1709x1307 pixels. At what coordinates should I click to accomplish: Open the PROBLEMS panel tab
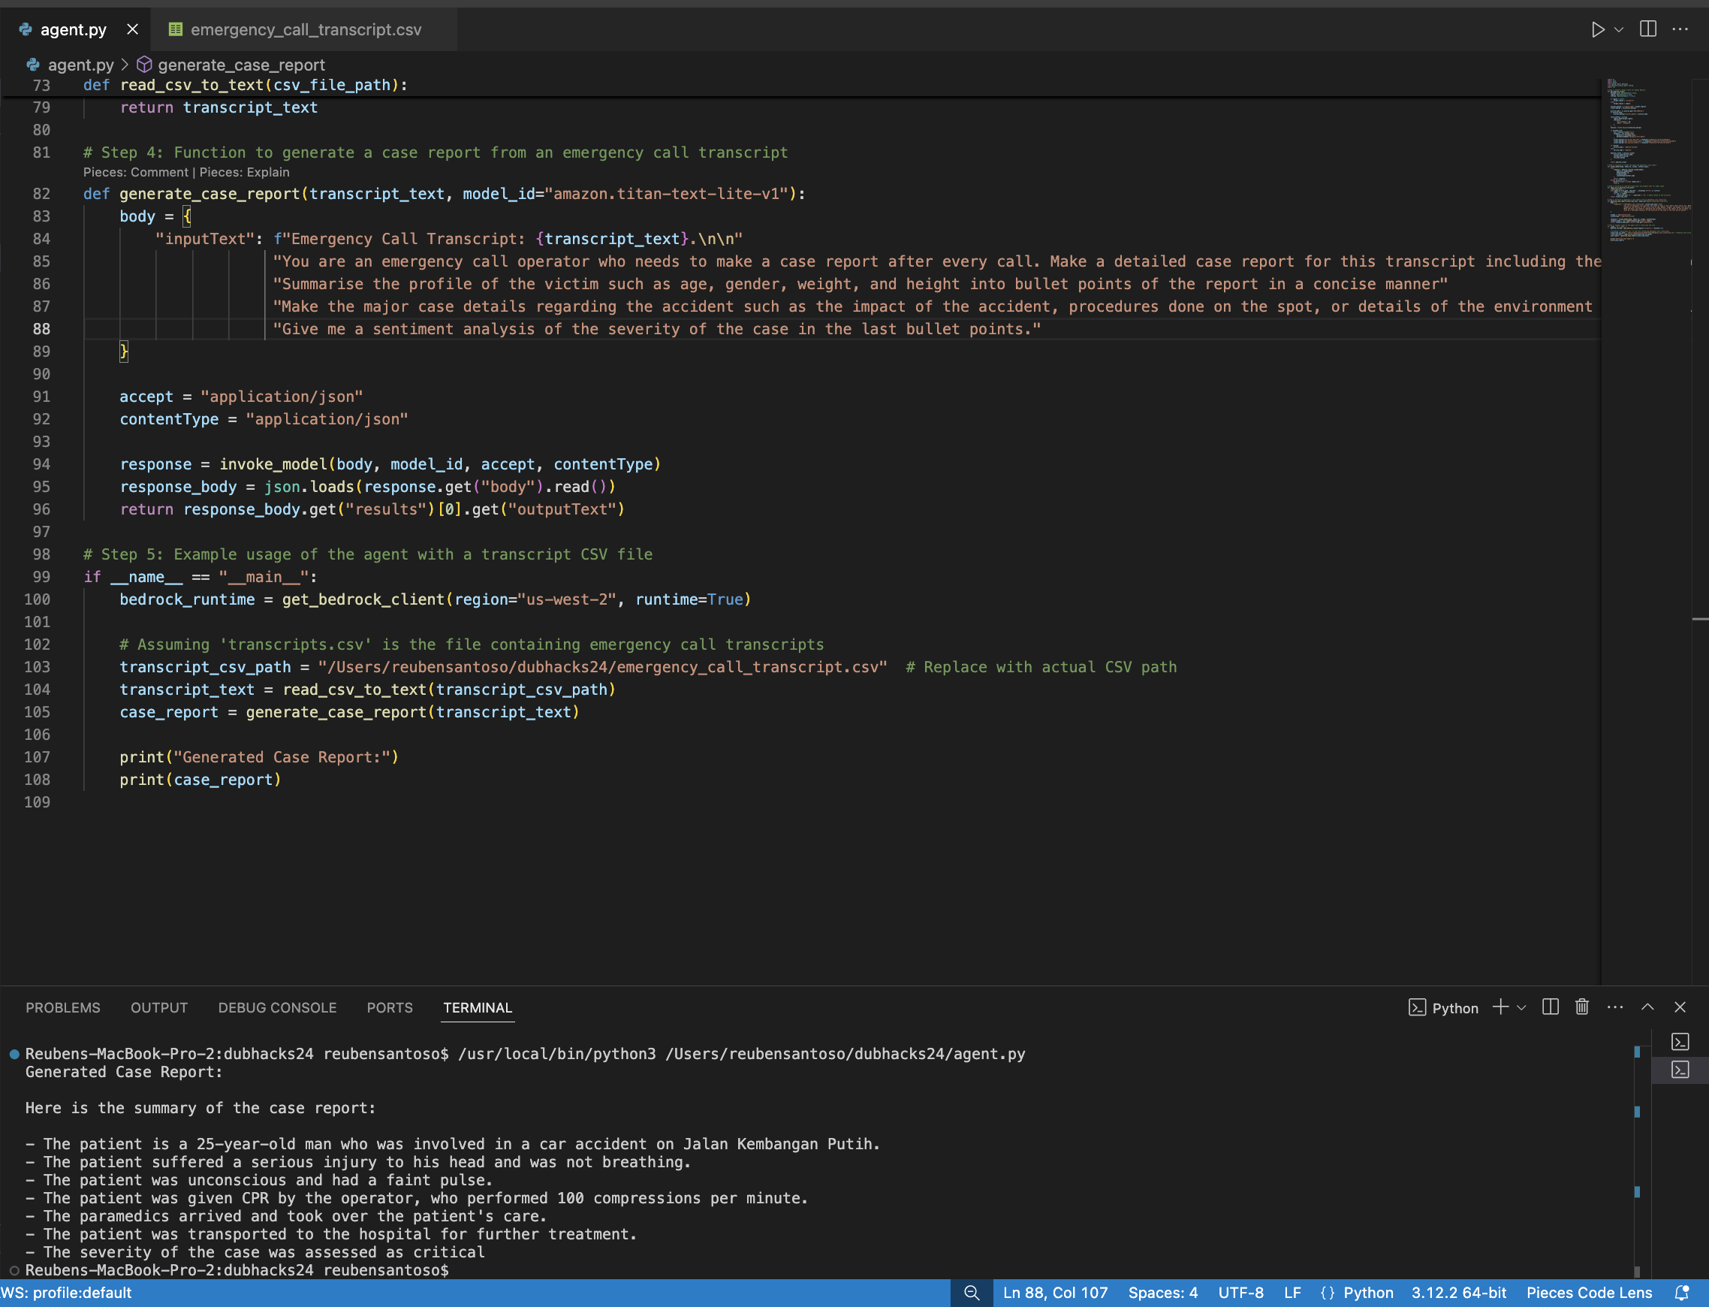(63, 1007)
